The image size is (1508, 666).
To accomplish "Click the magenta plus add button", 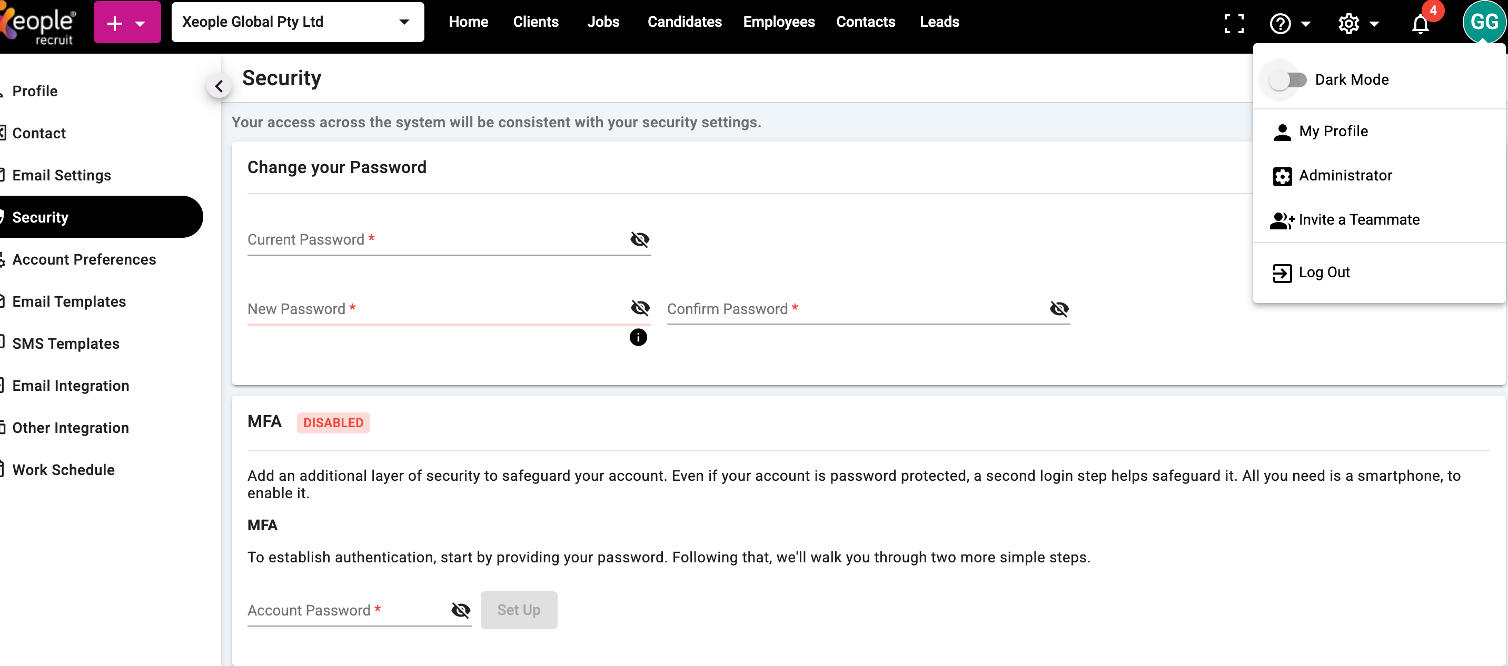I will coord(115,23).
